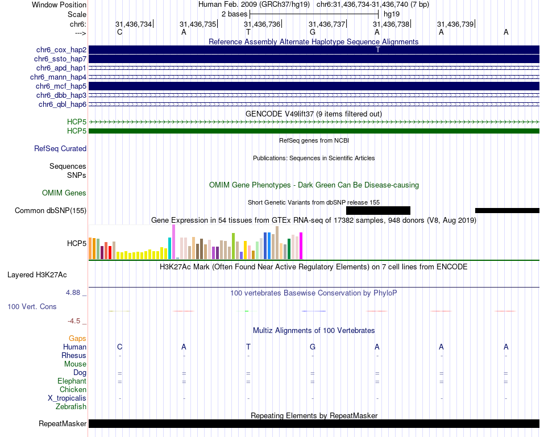Click the 4.88 PhyloP upper scale value
Viewport: 540px width, 437px height.
(x=73, y=293)
